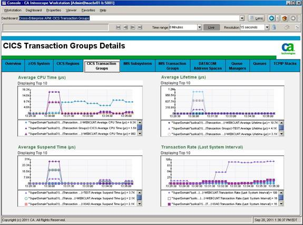Switch to the Overview tab

pos(13,66)
